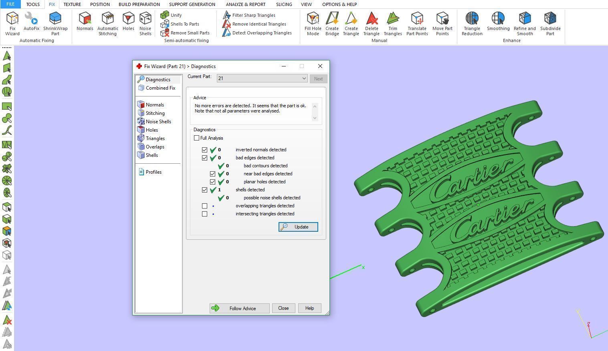This screenshot has height=351, width=608.
Task: Select the Create Bridge tool
Action: point(332,24)
